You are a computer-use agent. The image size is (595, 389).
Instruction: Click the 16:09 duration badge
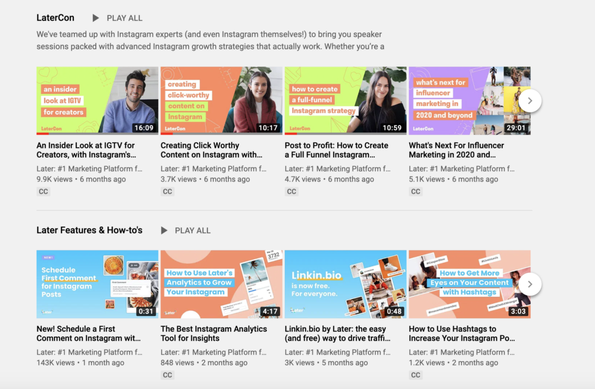(144, 128)
